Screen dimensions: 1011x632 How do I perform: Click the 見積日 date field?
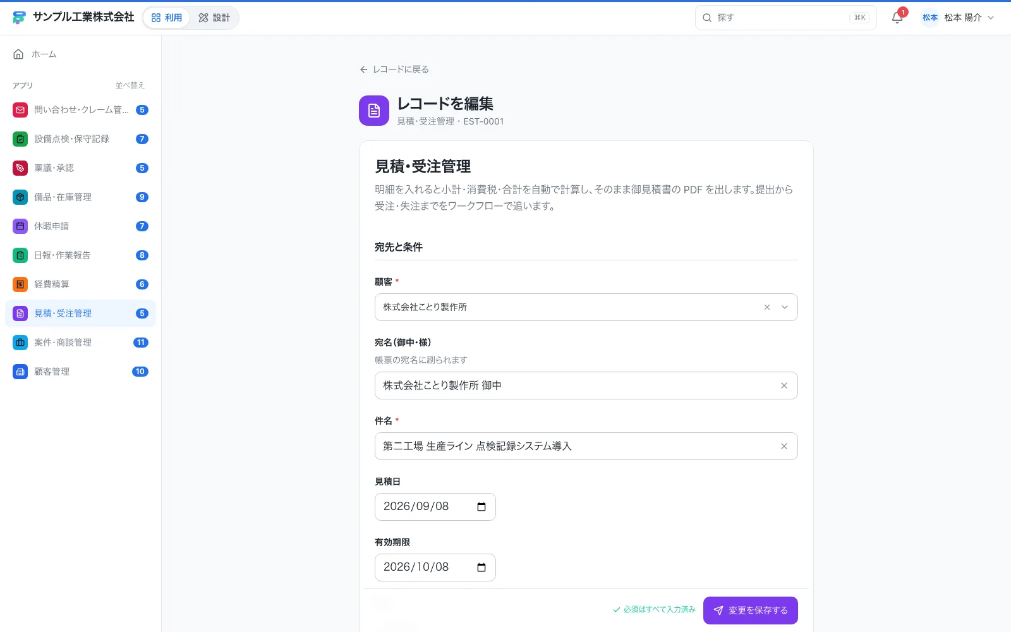pos(435,507)
